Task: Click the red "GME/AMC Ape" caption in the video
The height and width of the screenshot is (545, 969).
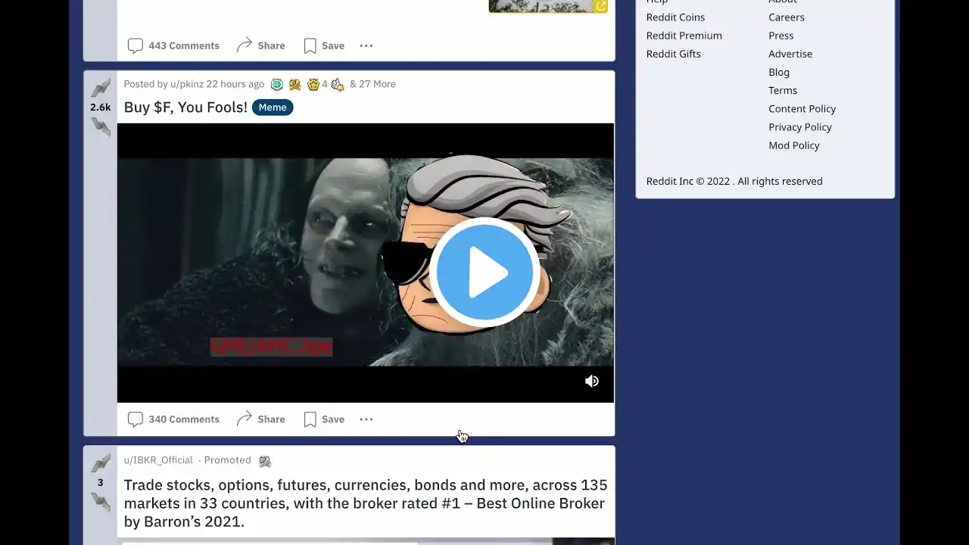Action: pyautogui.click(x=271, y=347)
